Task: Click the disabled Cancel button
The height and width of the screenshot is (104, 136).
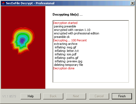Action: (x=99, y=96)
